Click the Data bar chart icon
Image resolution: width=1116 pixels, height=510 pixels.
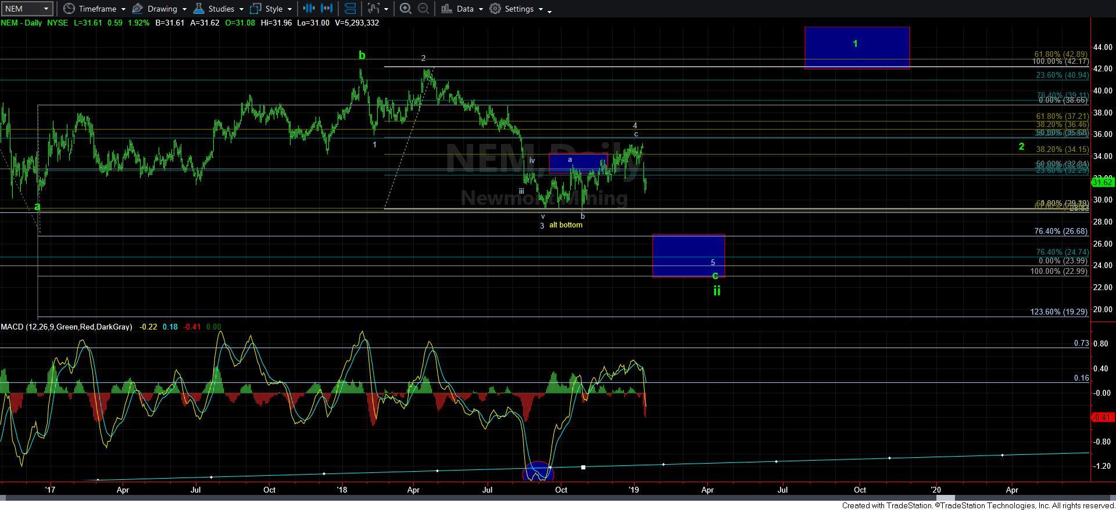click(446, 9)
